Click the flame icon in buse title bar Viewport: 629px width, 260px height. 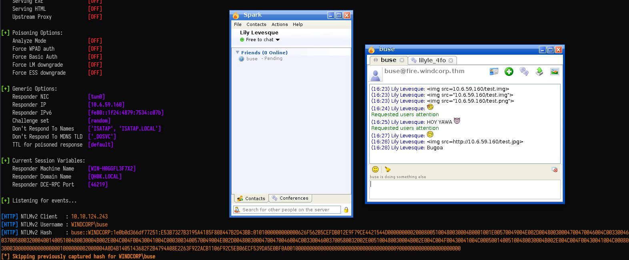pos(372,50)
